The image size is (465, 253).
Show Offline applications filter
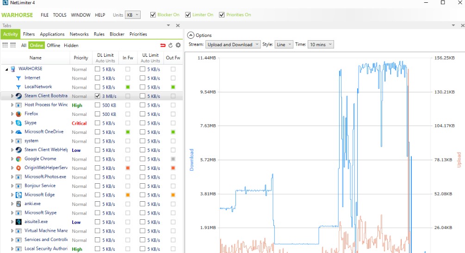coord(54,45)
